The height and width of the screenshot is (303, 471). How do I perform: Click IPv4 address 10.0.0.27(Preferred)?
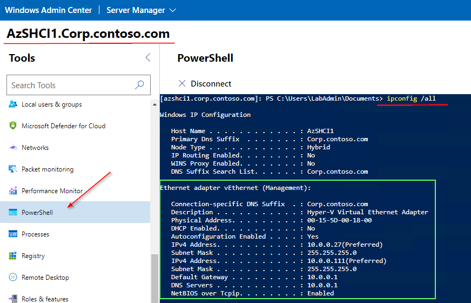(x=345, y=245)
